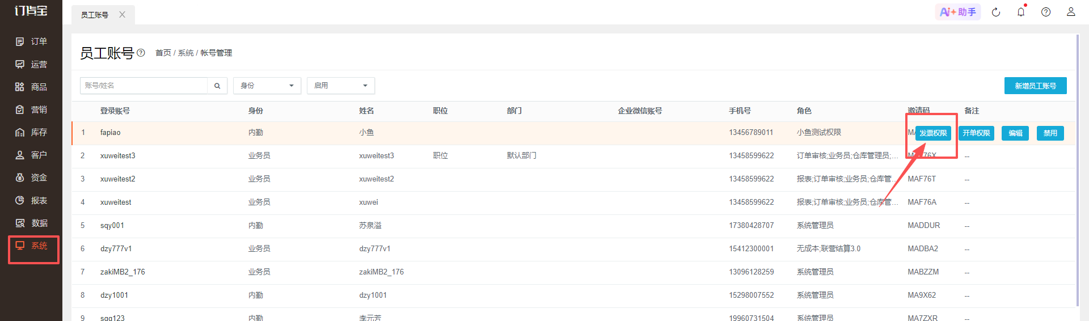1089x321 pixels.
Task: Click the role 小鱼测试权限
Action: [x=819, y=132]
